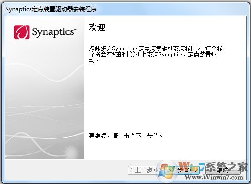Click the text 要继续，请单击“下一步”。
The image size is (251, 184).
point(125,136)
